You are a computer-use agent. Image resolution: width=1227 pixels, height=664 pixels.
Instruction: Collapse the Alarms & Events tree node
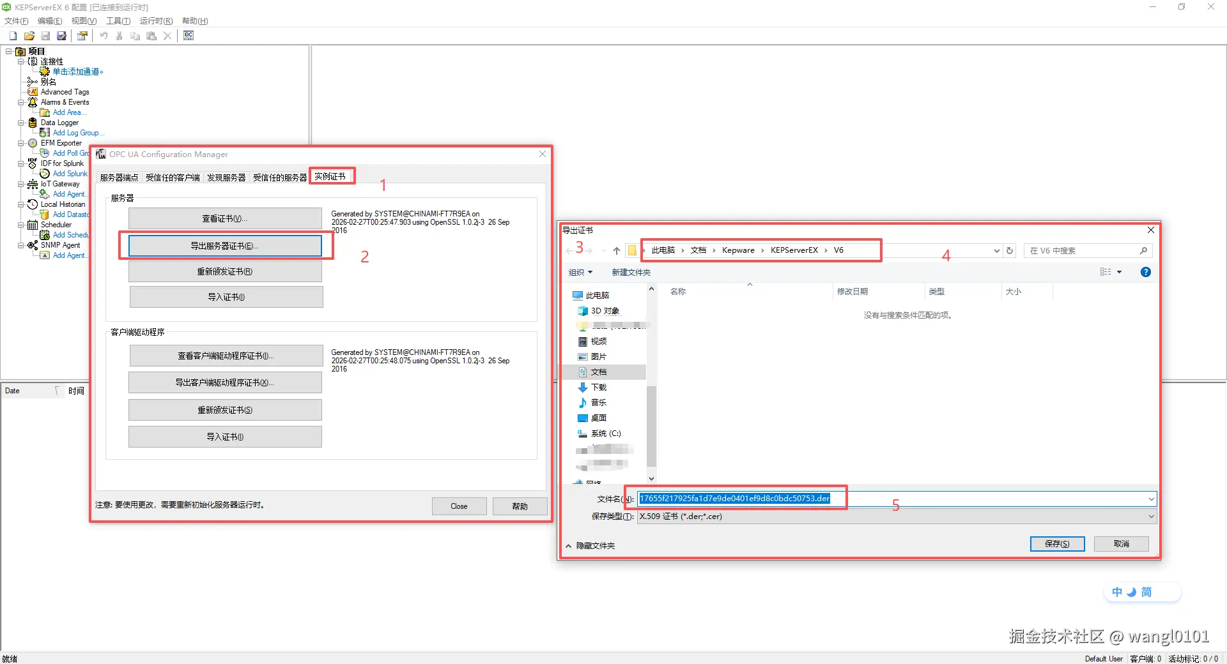tap(21, 102)
